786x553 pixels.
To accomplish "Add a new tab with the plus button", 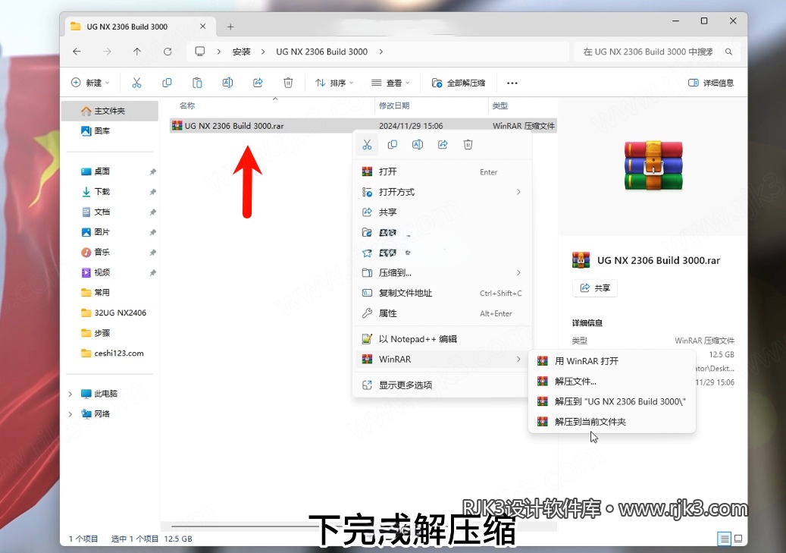I will click(x=230, y=27).
